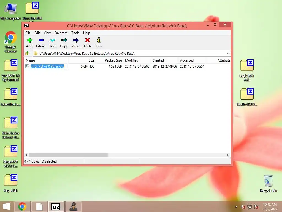This screenshot has width=282, height=212.
Task: Sort by Attributes column header
Action: (218, 60)
